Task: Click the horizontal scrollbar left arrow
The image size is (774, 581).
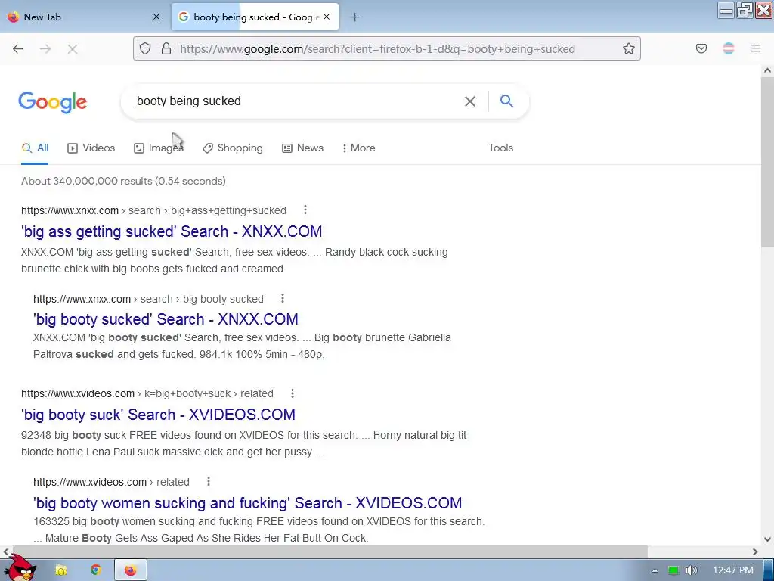Action: point(6,551)
